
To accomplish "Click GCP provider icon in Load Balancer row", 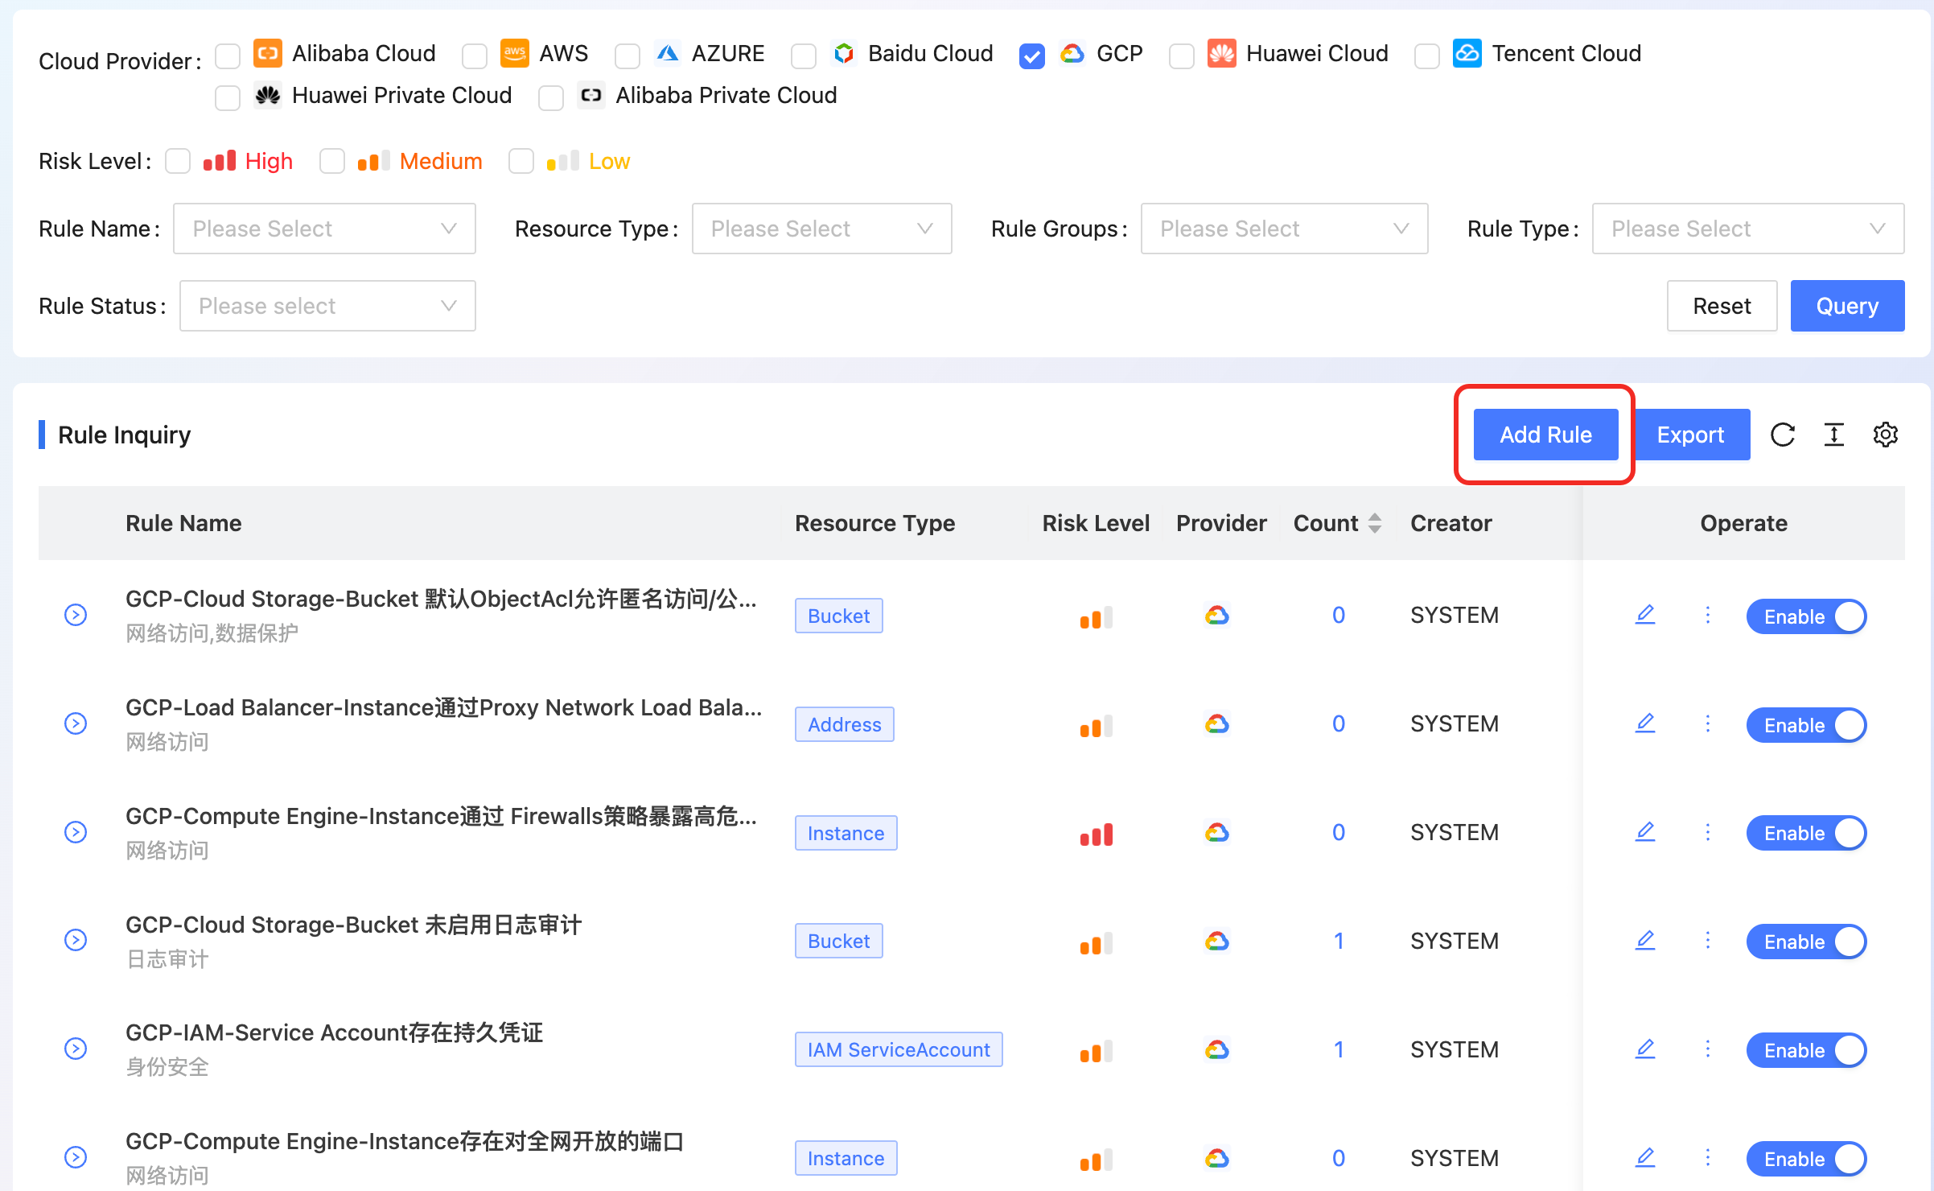I will pos(1217,724).
